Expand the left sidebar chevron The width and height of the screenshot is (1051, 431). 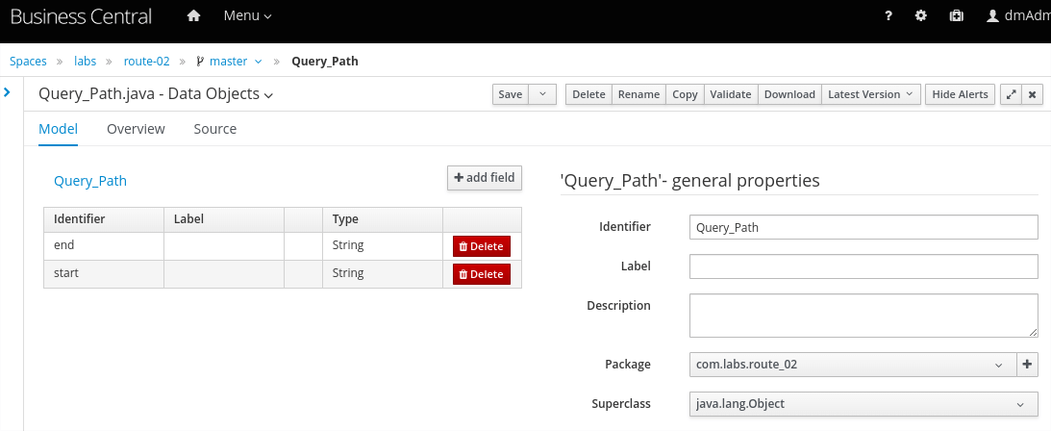pyautogui.click(x=7, y=92)
